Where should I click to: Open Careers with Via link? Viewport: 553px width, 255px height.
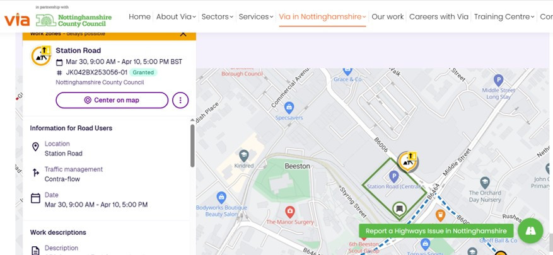[438, 17]
